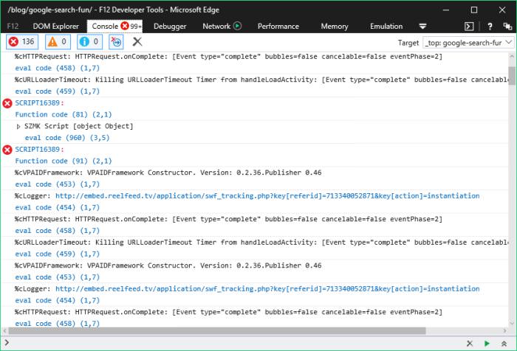Click the first SCRIPT16389 error icon
This screenshot has height=351, width=517.
click(7, 103)
